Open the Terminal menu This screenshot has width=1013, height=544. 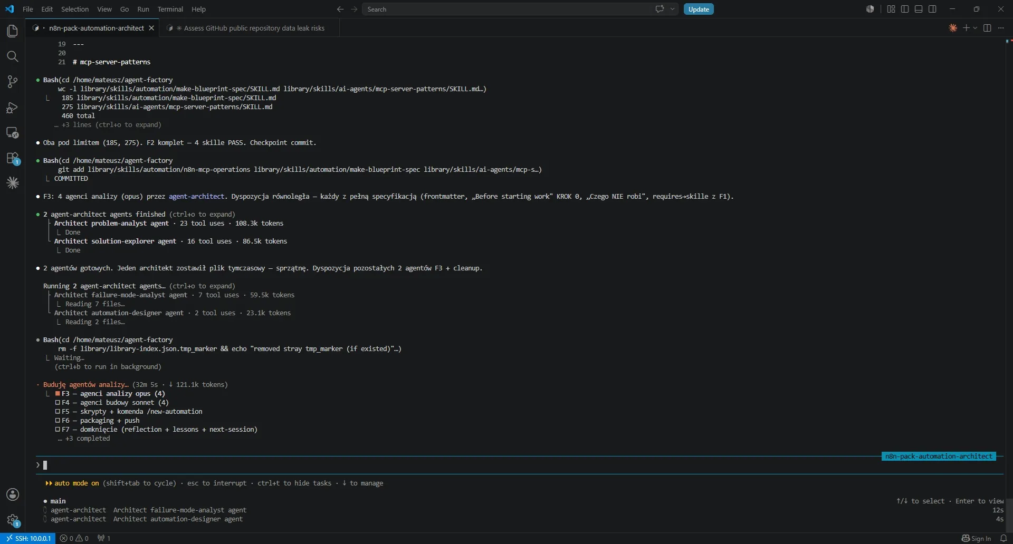(170, 9)
